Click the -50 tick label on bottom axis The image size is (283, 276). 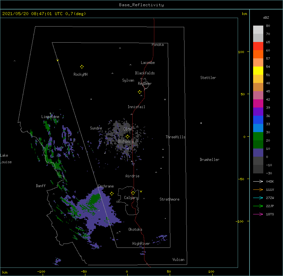[84, 271]
